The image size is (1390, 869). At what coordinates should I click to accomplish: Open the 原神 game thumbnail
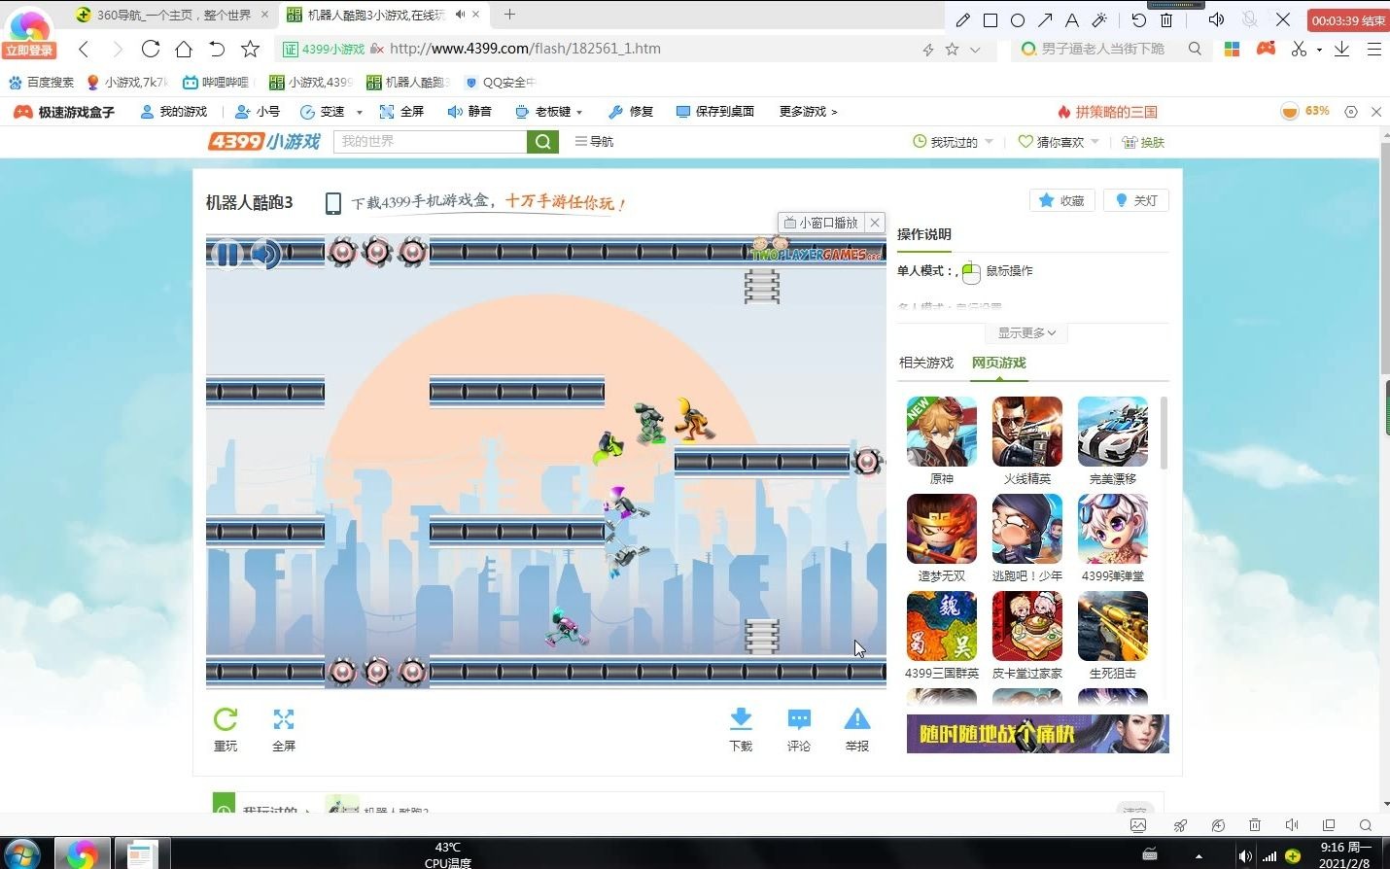pos(942,432)
